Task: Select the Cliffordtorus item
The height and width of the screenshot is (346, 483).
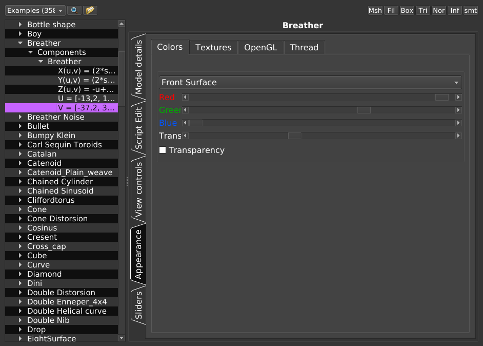Action: click(x=62, y=200)
